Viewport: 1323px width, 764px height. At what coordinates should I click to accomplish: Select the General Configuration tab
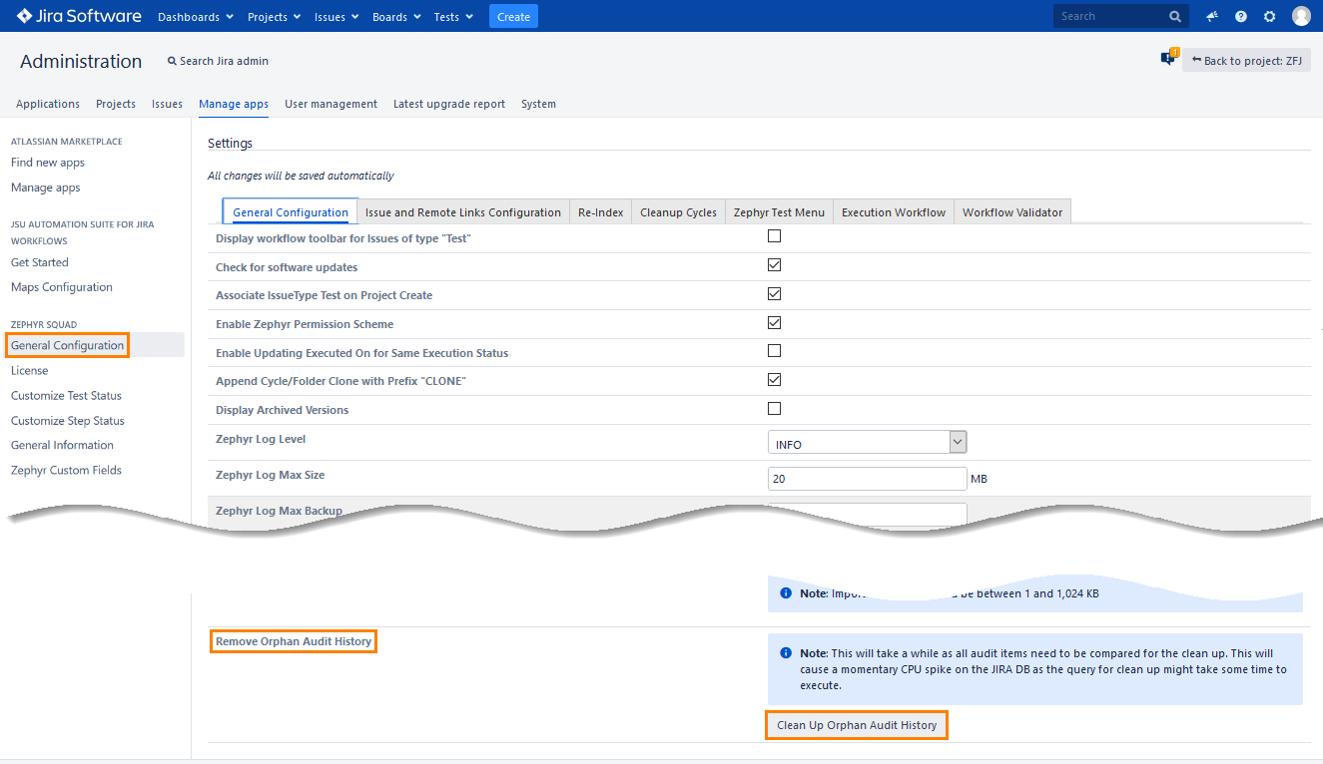(291, 212)
